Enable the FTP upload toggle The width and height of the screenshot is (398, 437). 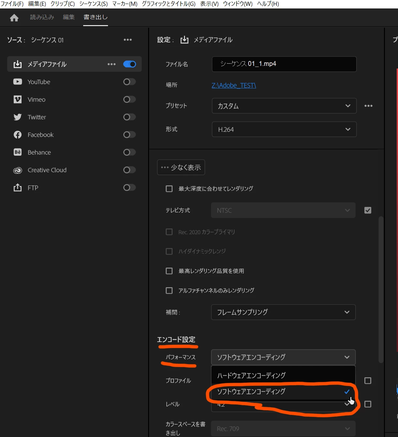click(x=130, y=188)
